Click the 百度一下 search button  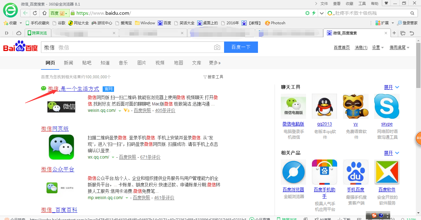click(x=241, y=47)
